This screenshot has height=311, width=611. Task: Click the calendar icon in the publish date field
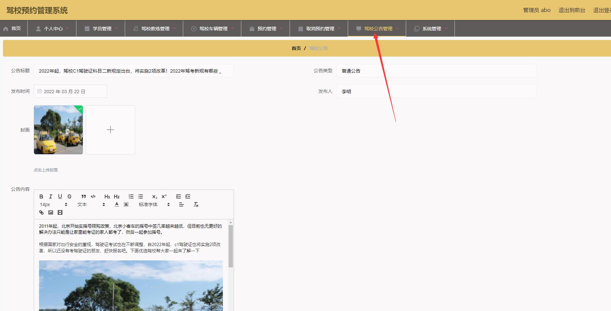point(40,91)
